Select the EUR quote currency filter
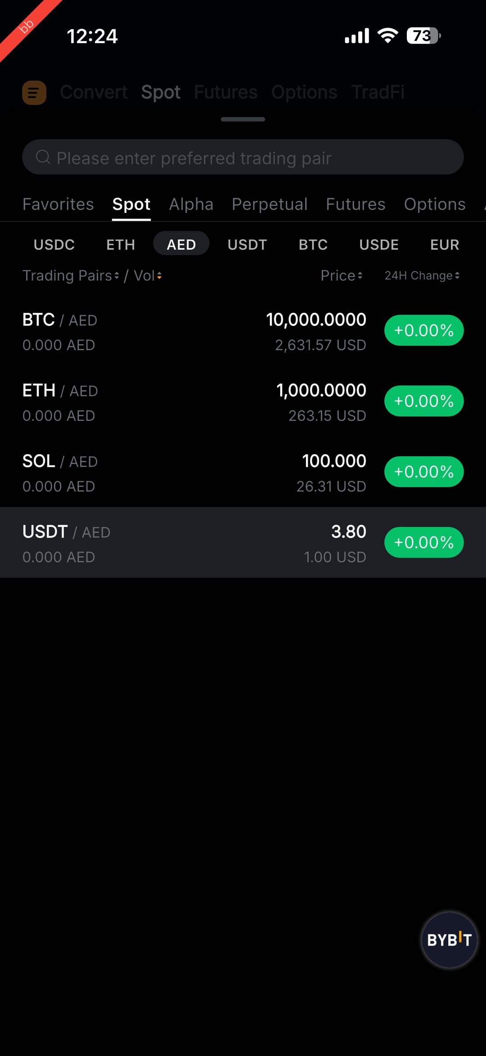 444,244
